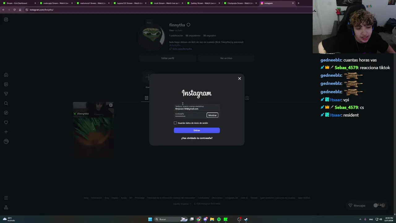The image size is (396, 223).
Task: Click the browser reload button
Action: (x=14, y=10)
